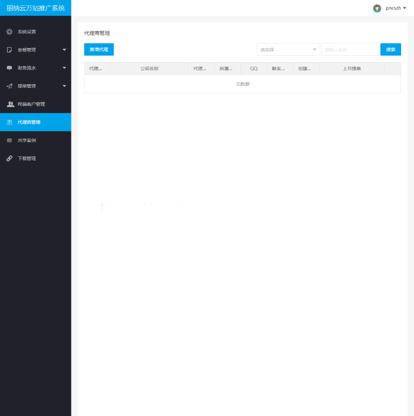Open the 请选择 dropdown

click(x=288, y=50)
